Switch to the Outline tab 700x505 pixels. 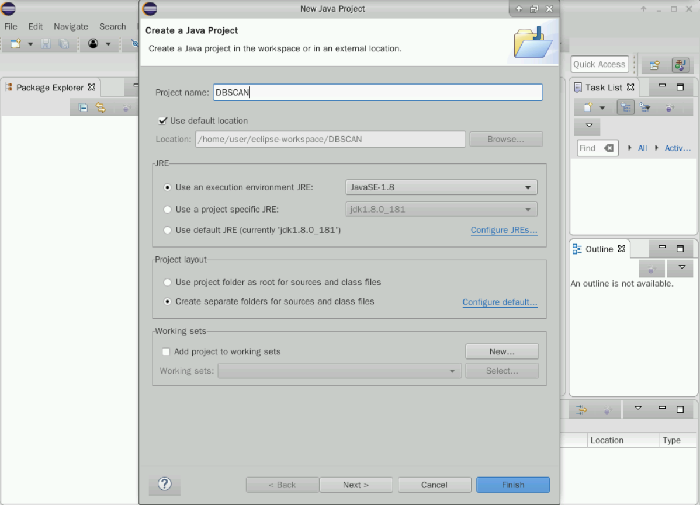click(x=599, y=249)
